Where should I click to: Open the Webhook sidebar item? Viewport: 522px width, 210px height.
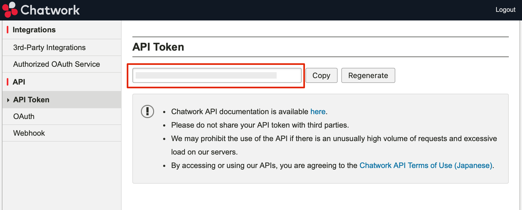(29, 133)
